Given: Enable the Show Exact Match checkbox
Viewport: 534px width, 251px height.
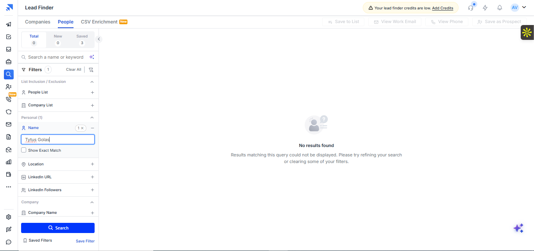Looking at the screenshot, I should click(x=24, y=150).
